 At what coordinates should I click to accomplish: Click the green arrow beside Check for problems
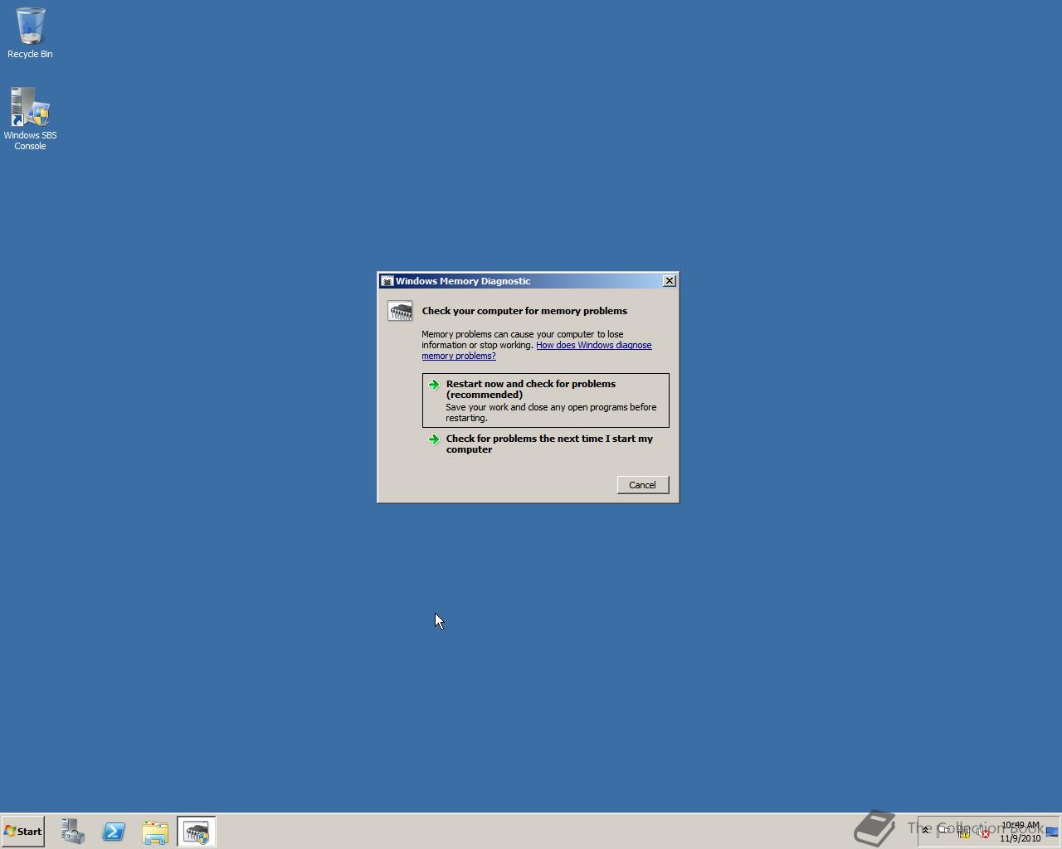point(434,439)
